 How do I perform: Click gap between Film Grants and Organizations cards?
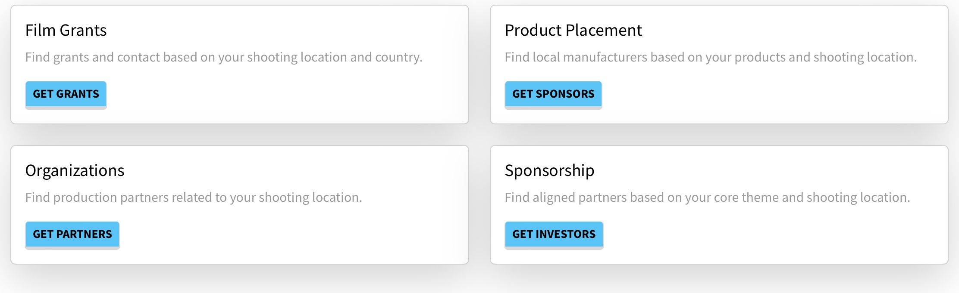240,135
